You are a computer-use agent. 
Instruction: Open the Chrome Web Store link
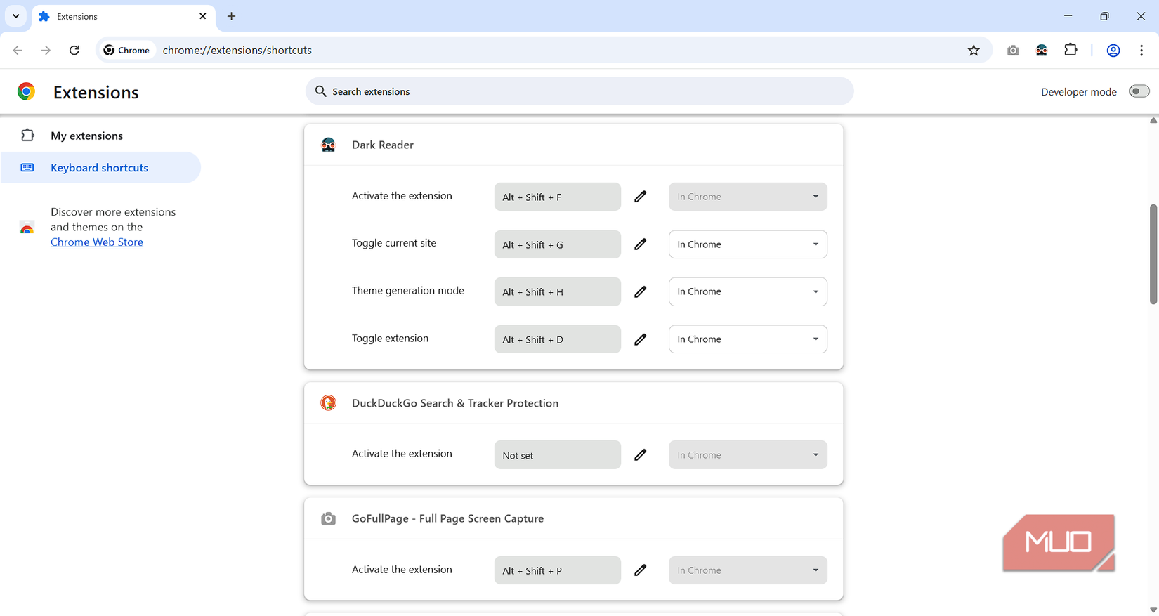(97, 242)
